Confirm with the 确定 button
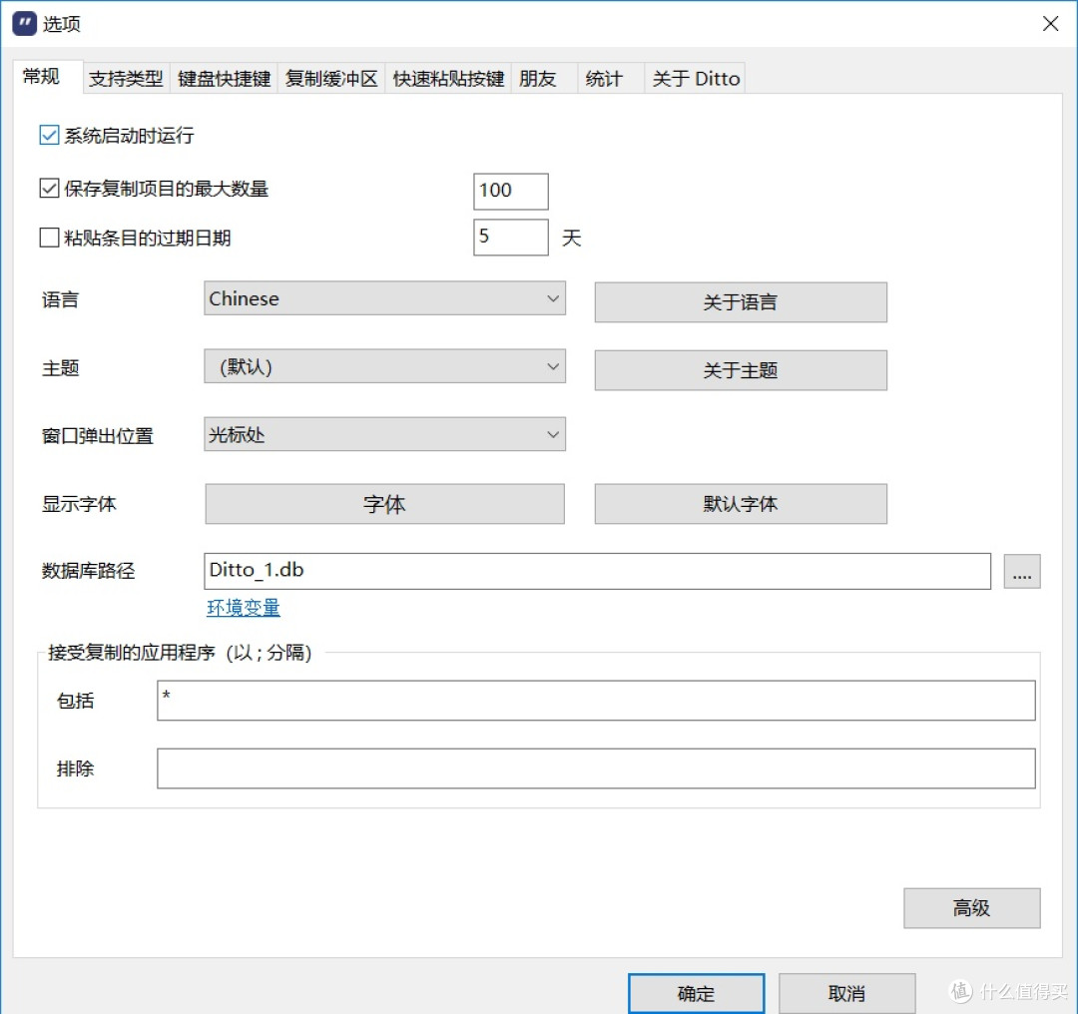The image size is (1078, 1014). pyautogui.click(x=696, y=993)
